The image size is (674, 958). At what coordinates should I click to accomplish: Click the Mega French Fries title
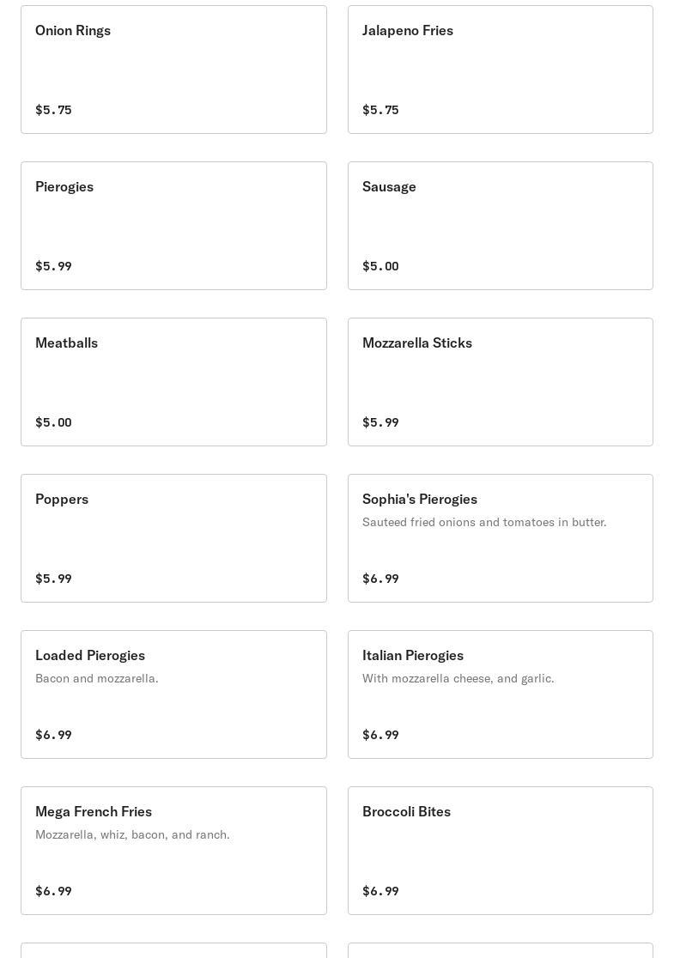click(94, 811)
